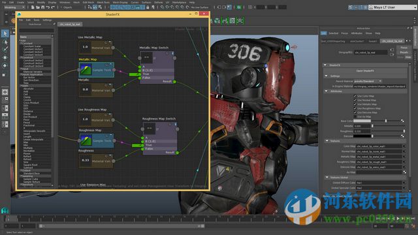Collapse the Textures Global section
The height and width of the screenshot is (235, 418).
tap(327, 177)
